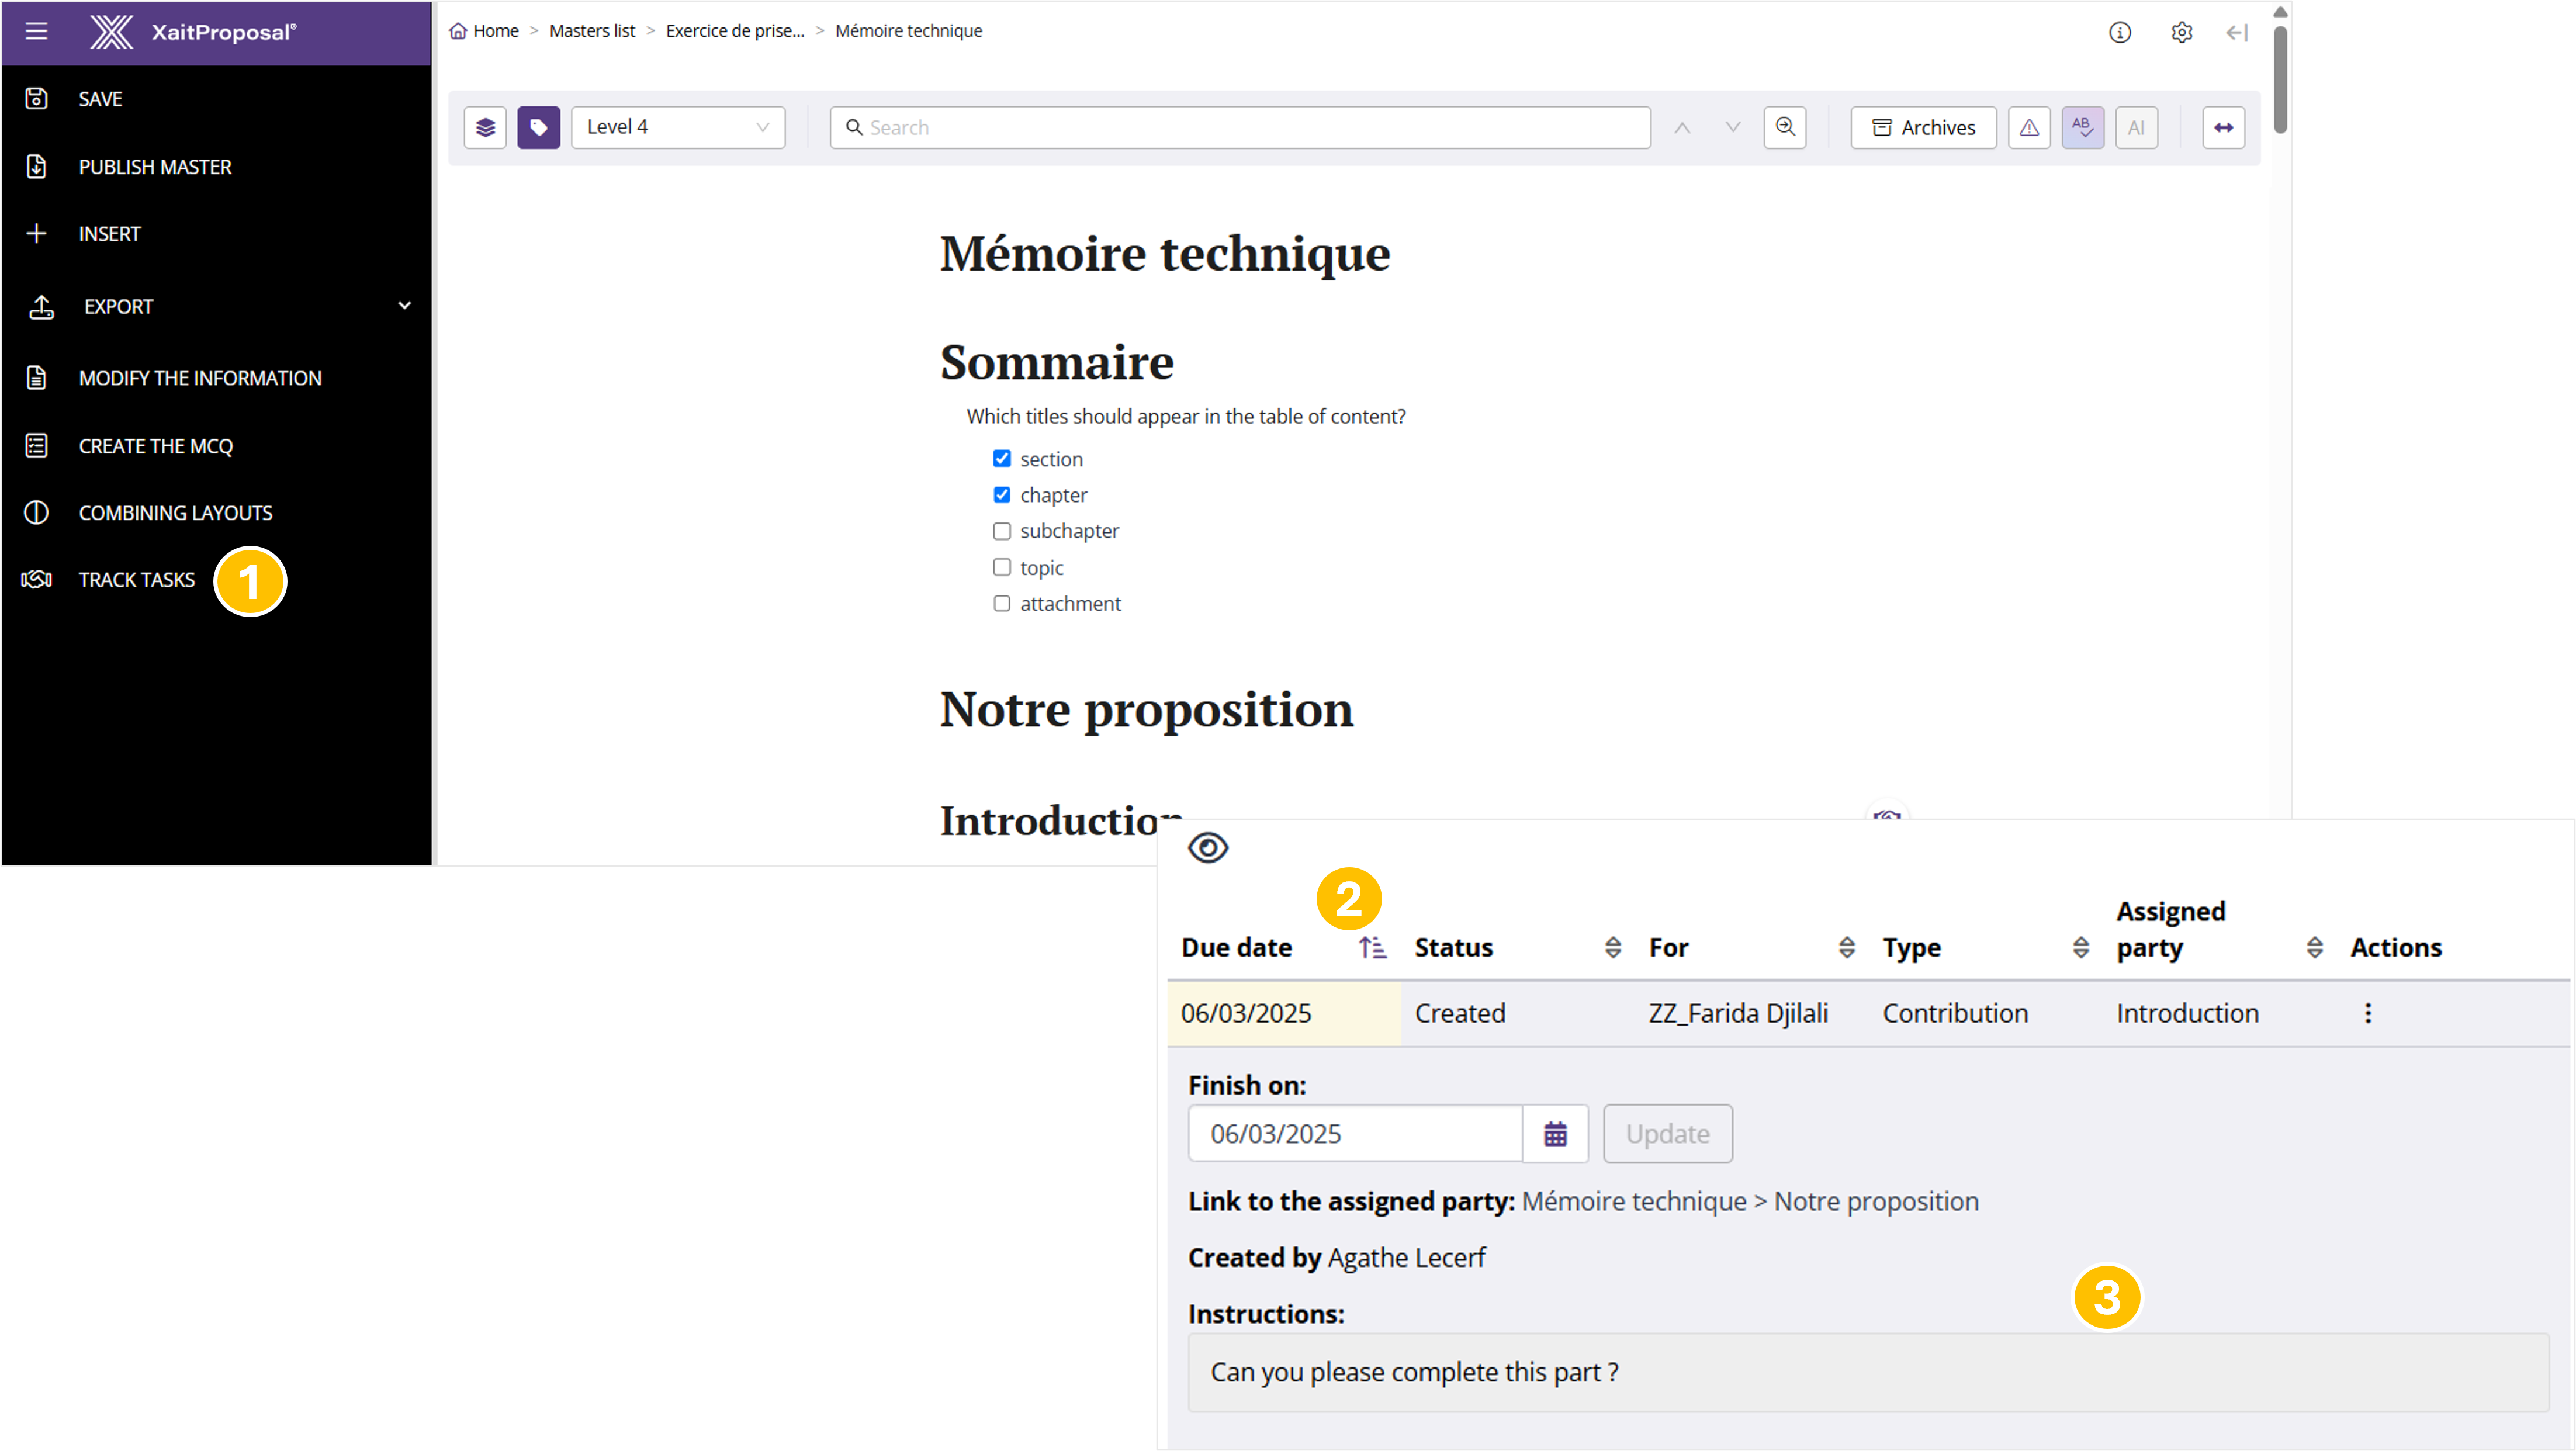
Task: Click the warning triangle icon
Action: click(2029, 127)
